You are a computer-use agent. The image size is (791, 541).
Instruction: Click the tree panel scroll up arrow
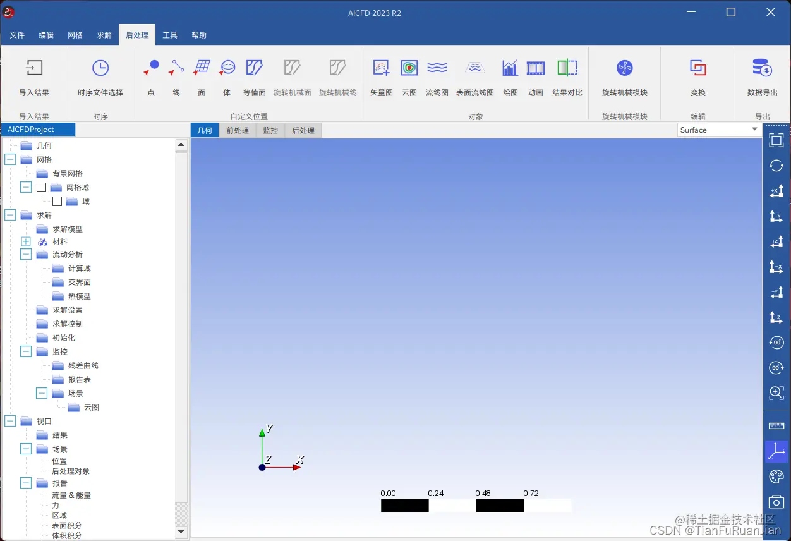pyautogui.click(x=181, y=145)
